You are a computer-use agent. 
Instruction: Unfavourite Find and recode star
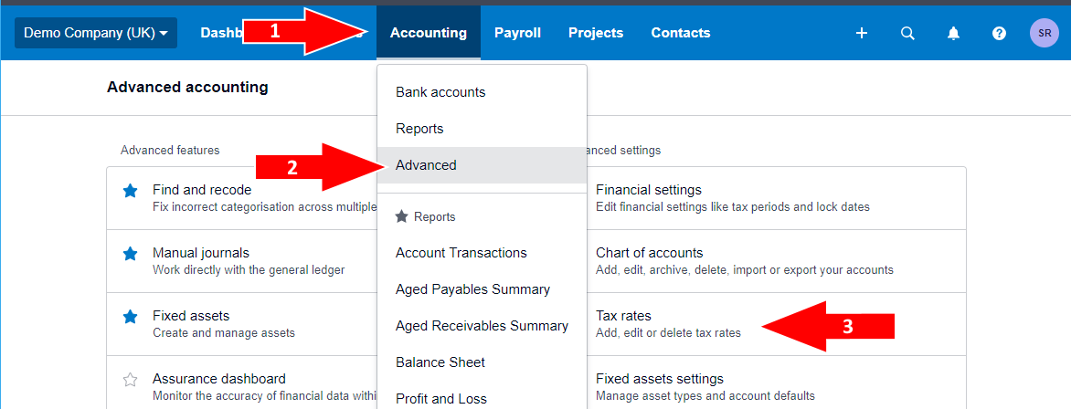coord(130,191)
